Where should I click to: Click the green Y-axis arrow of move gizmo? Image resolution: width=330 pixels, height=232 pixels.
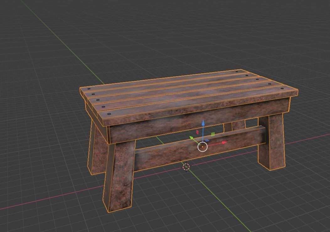[x=192, y=138]
